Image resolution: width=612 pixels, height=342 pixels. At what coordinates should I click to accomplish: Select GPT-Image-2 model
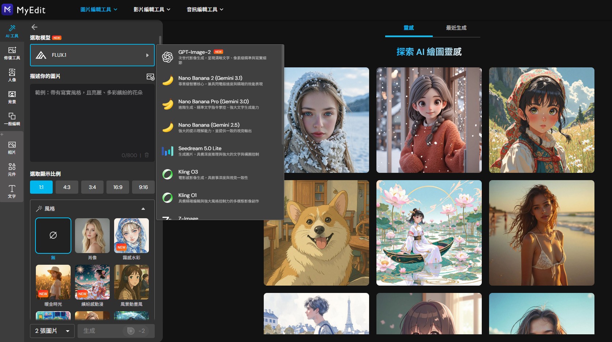pyautogui.click(x=220, y=57)
